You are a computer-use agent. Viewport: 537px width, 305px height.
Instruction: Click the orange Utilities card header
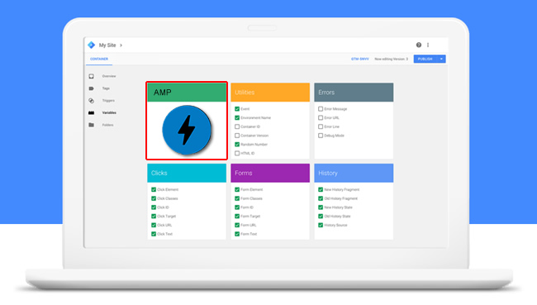point(270,93)
